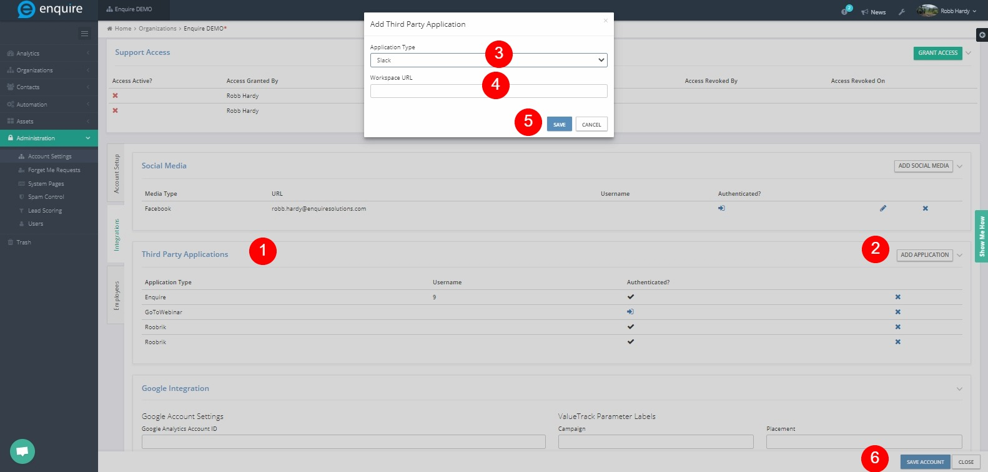Click the Google Analytics Account ID field
This screenshot has width=988, height=472.
coord(343,441)
